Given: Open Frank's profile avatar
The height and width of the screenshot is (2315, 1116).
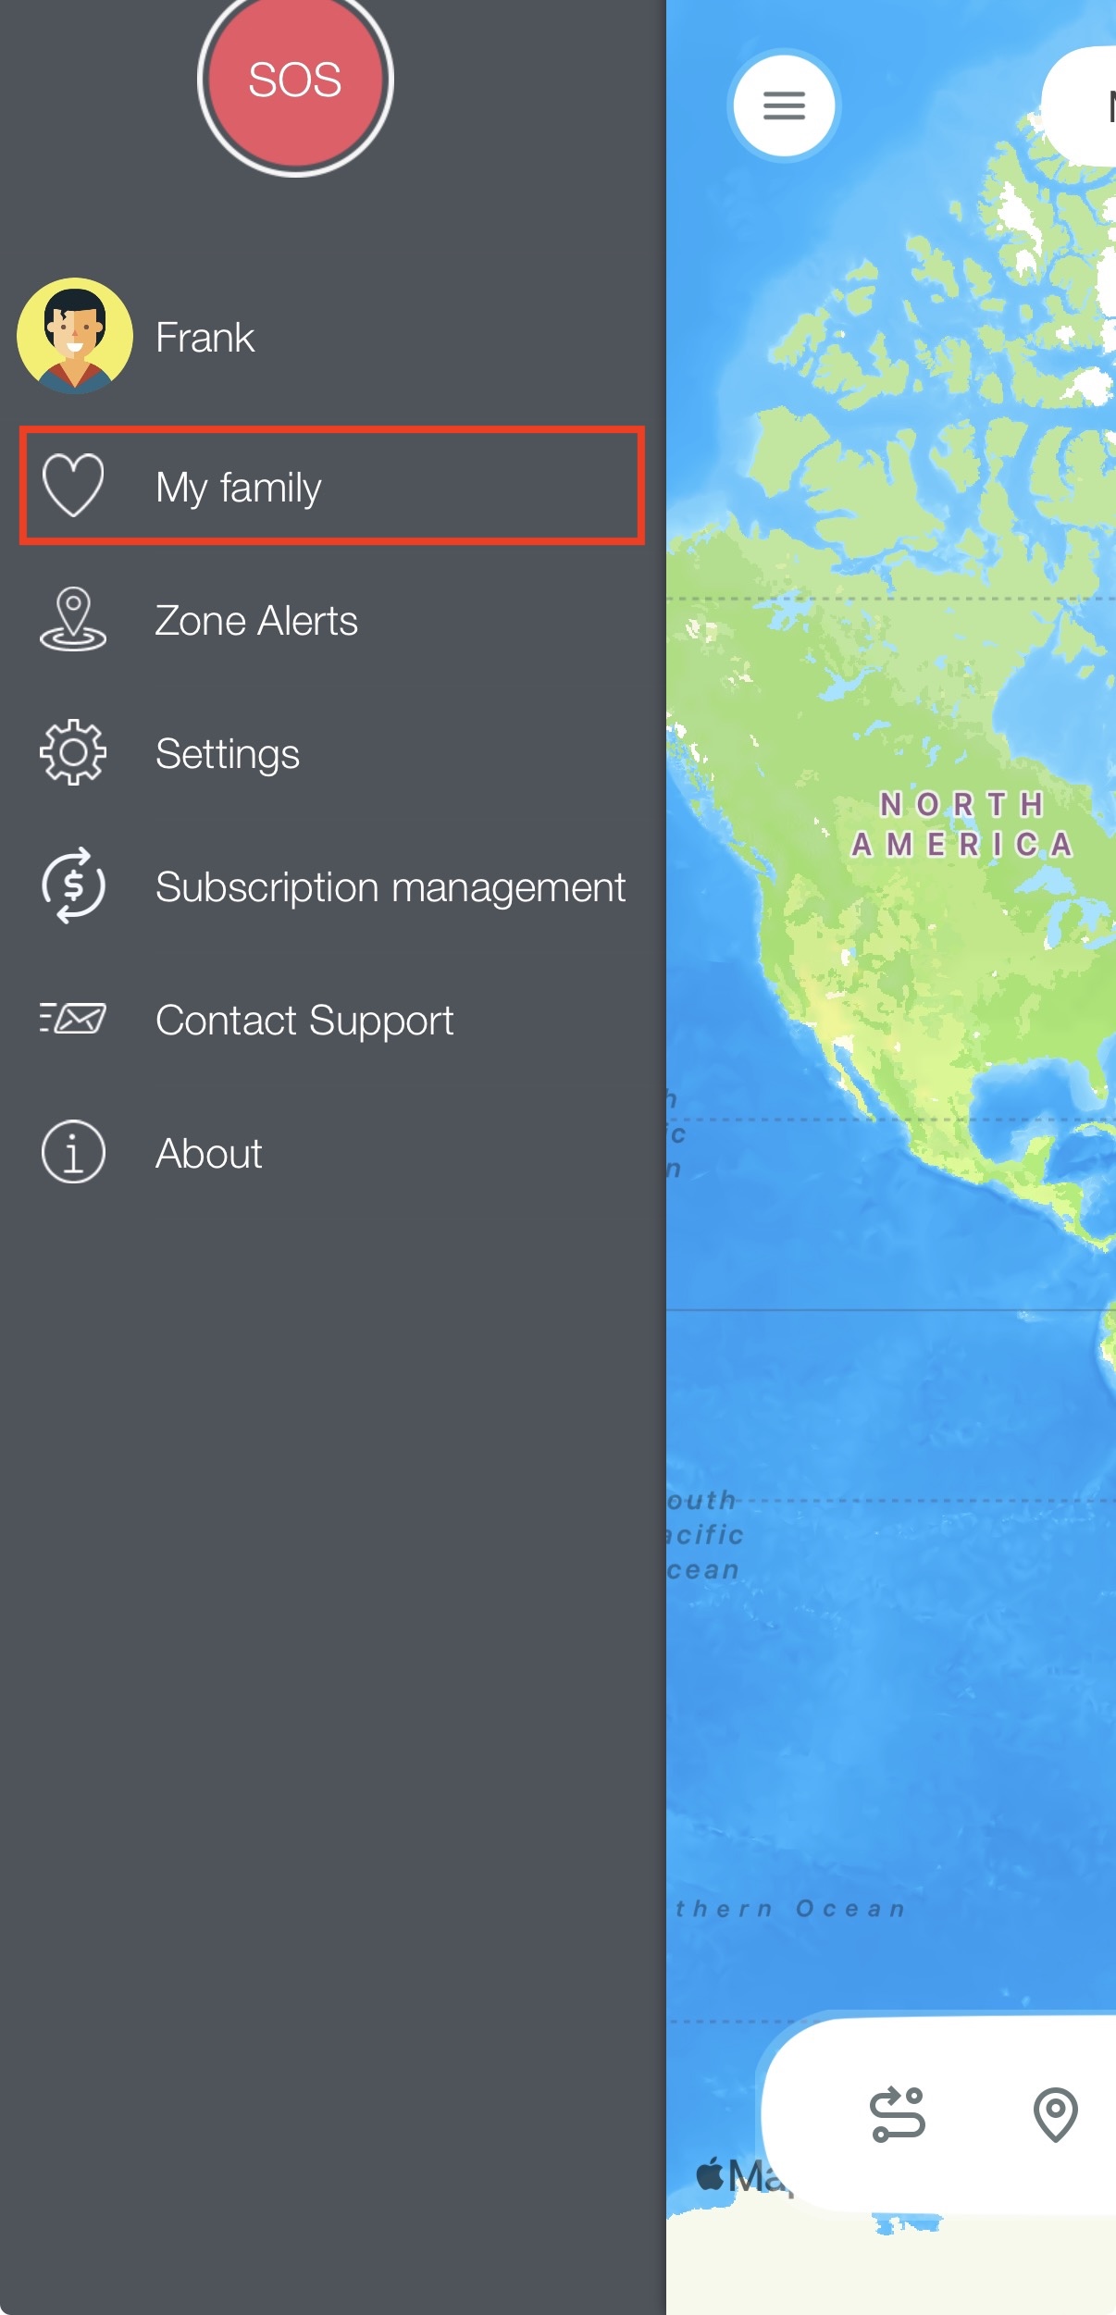Looking at the screenshot, I should click(74, 336).
